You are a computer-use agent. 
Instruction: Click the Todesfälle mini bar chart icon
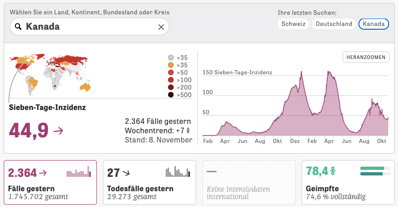(x=178, y=172)
